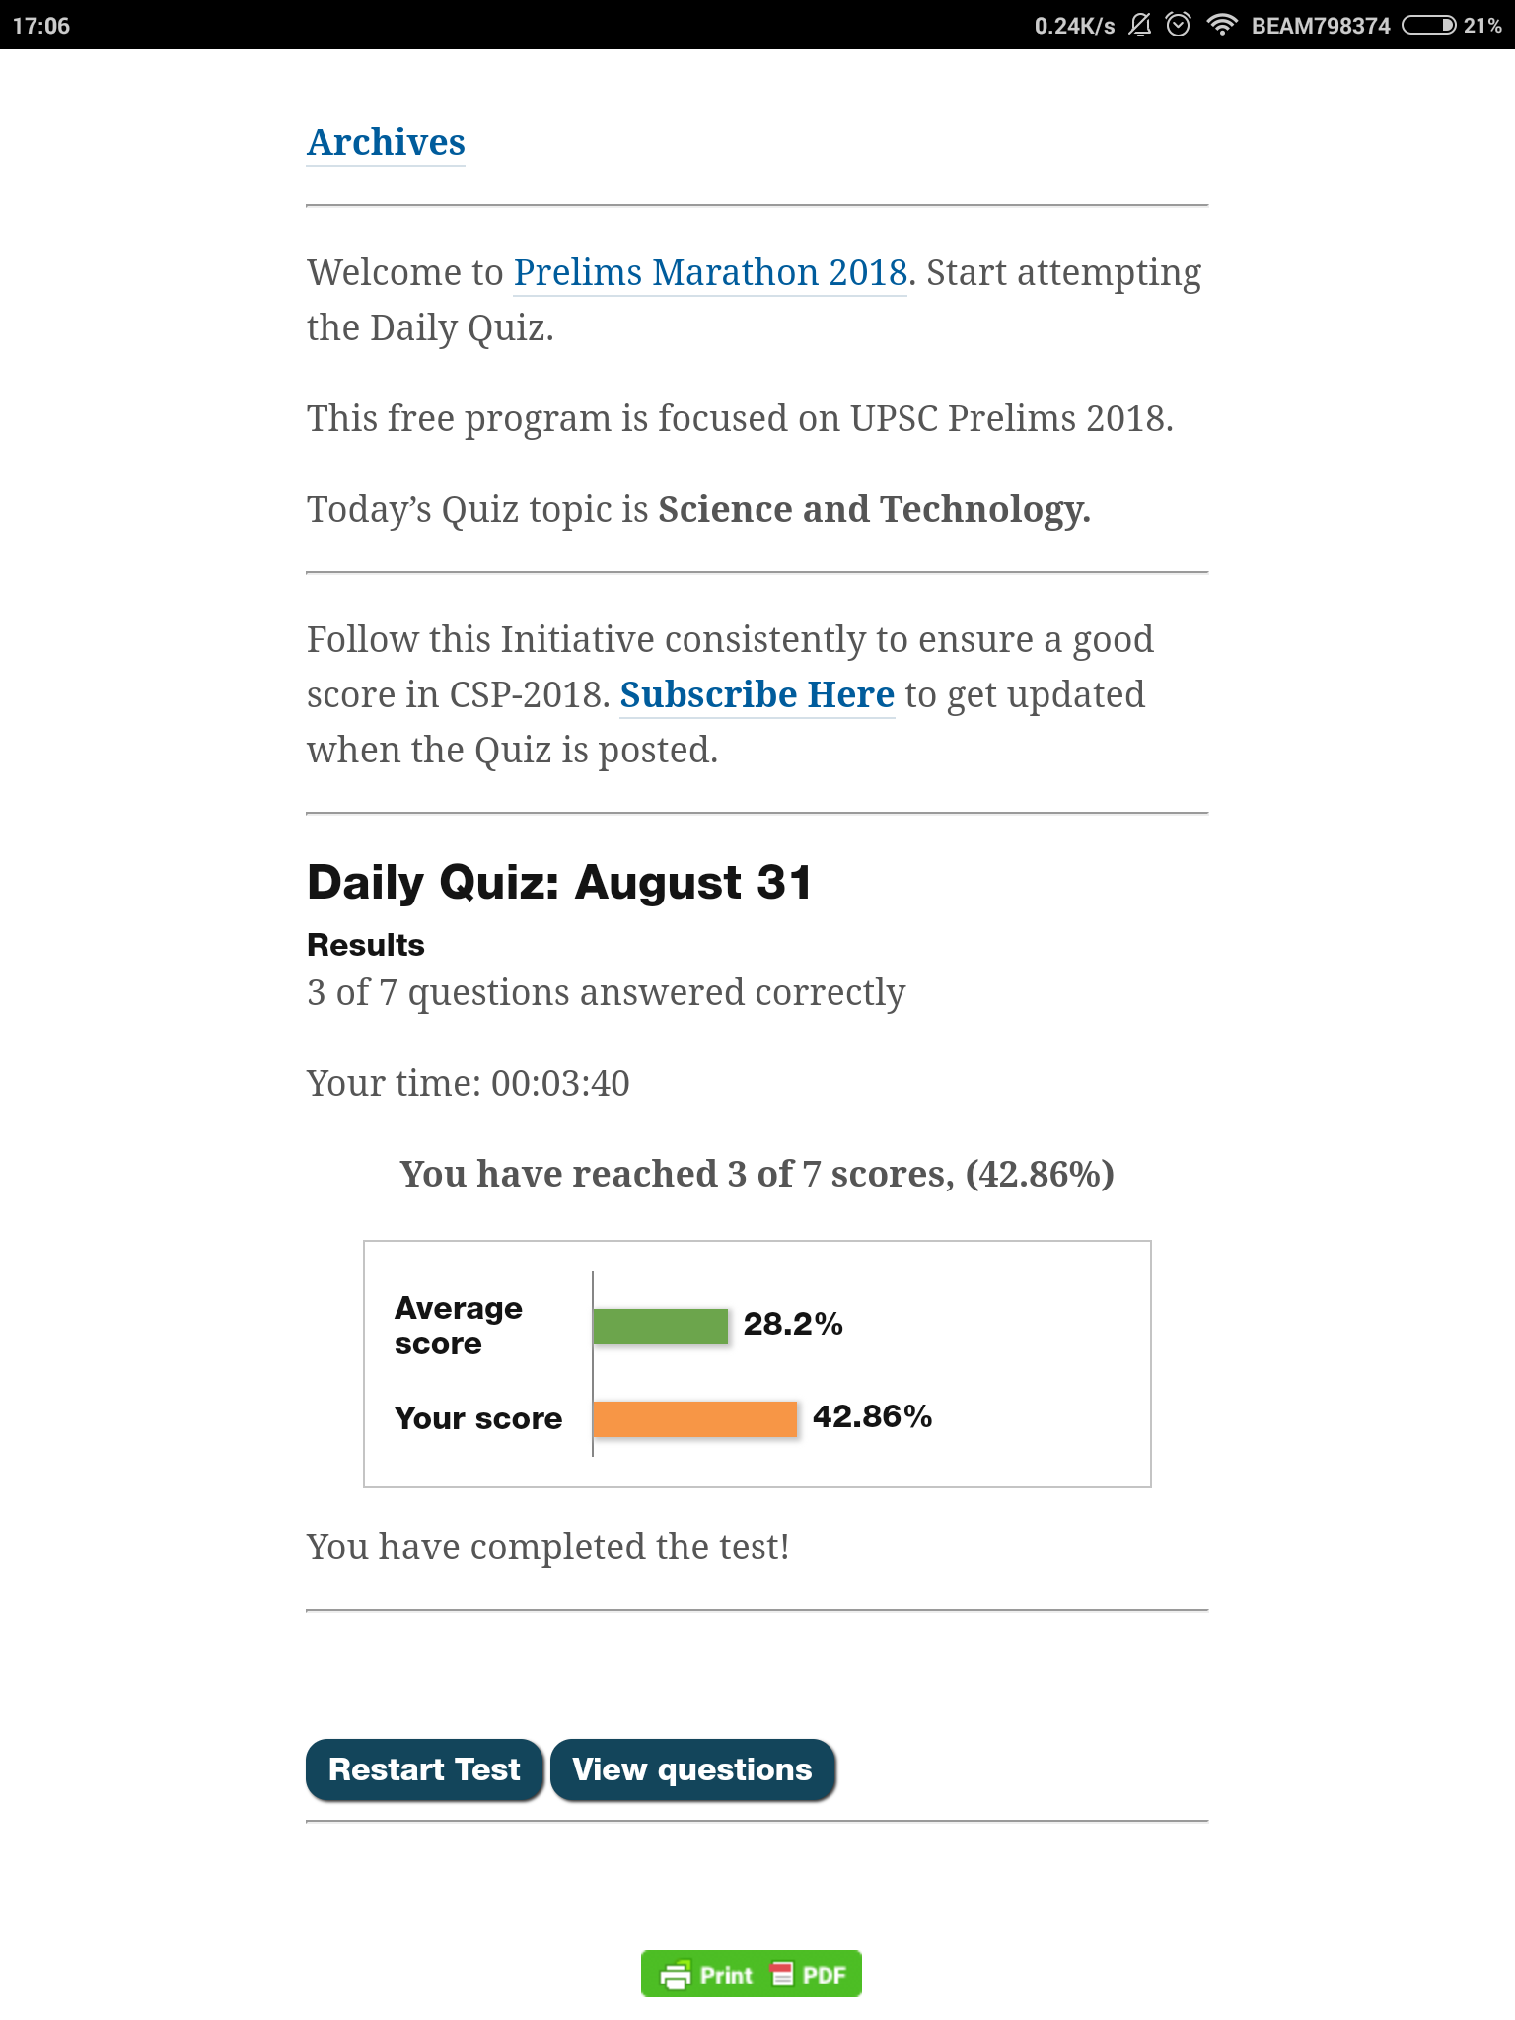Click the green Average score bar
Image resolution: width=1515 pixels, height=2020 pixels.
[660, 1326]
